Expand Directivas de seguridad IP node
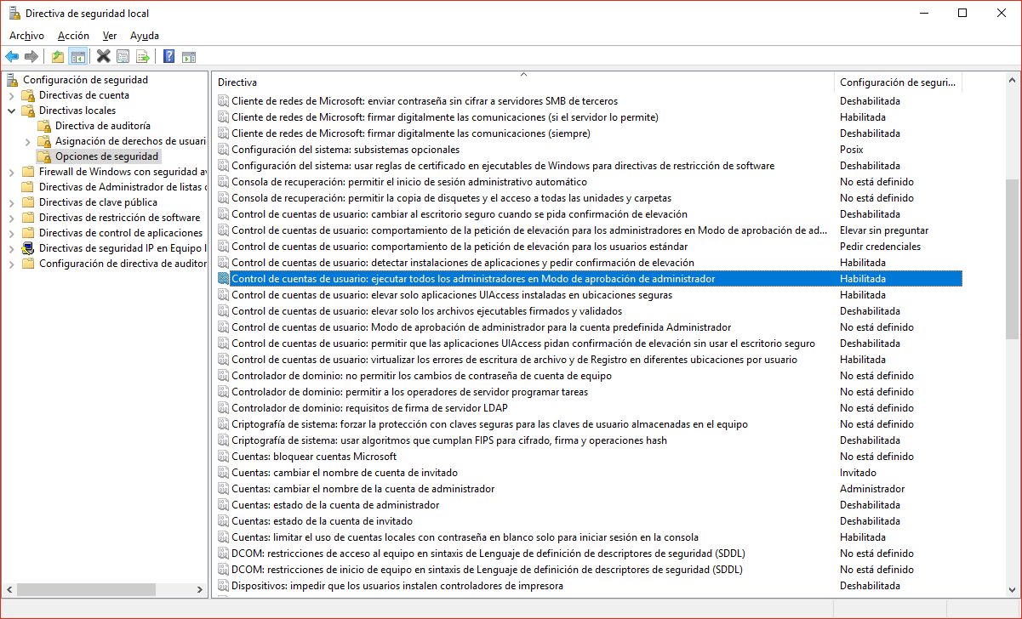Viewport: 1022px width, 619px height. 12,248
